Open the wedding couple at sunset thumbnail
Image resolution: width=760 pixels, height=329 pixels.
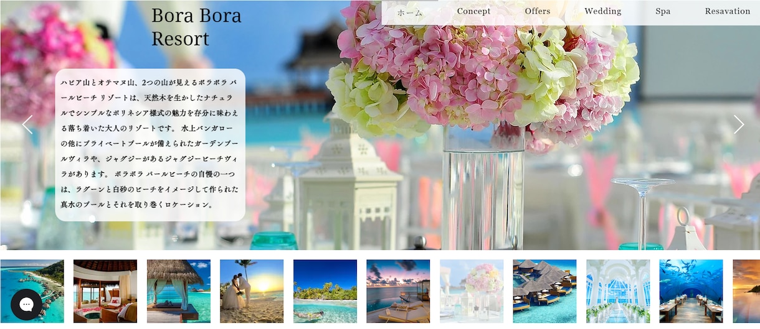pyautogui.click(x=252, y=291)
